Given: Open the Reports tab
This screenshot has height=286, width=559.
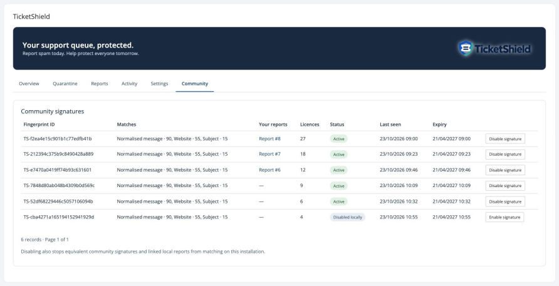Looking at the screenshot, I should point(100,84).
